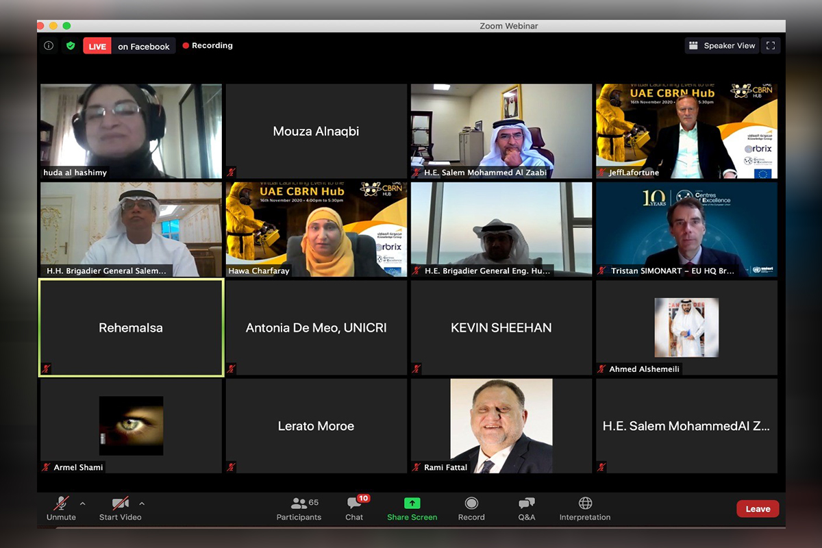The width and height of the screenshot is (822, 548).
Task: Open the Interpretation globe options
Action: (585, 509)
